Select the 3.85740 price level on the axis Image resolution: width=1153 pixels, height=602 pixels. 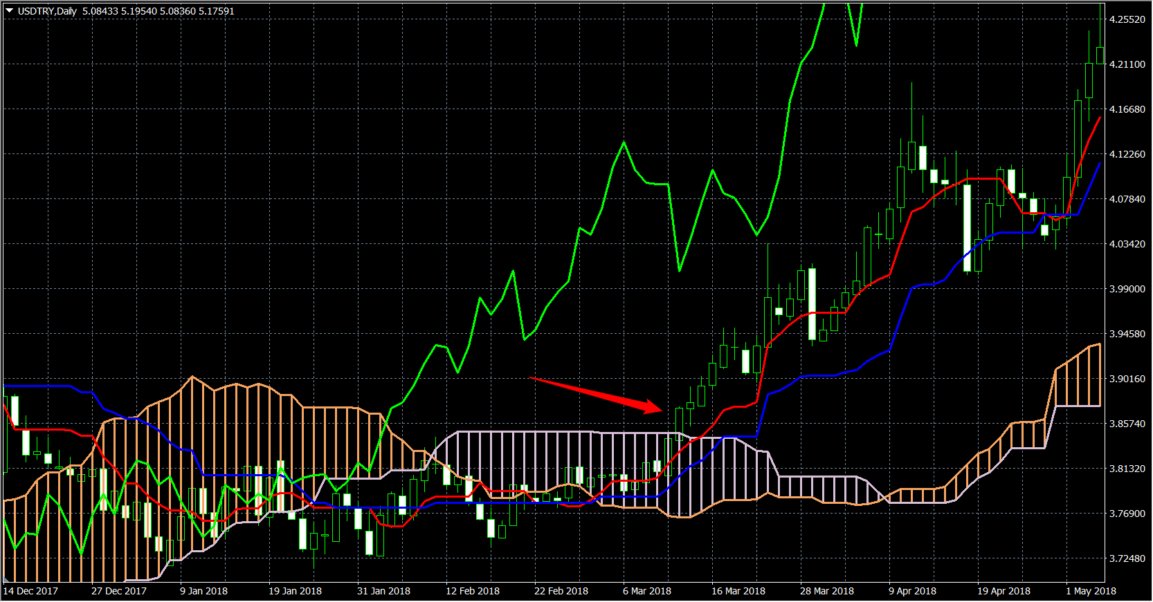[x=1127, y=424]
